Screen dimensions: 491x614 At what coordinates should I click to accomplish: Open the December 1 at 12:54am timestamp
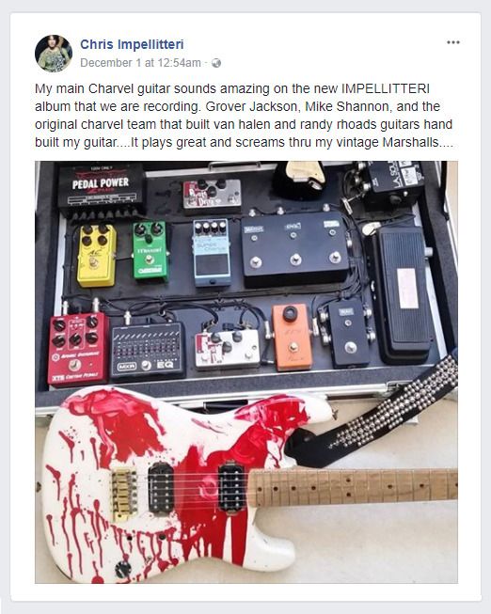tap(140, 63)
